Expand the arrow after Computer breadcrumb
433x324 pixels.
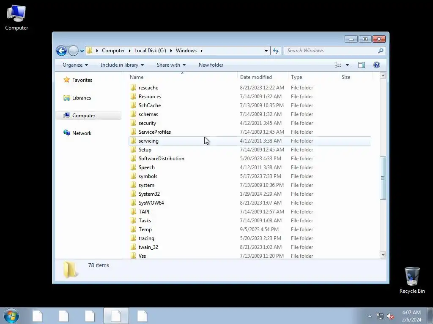point(129,51)
